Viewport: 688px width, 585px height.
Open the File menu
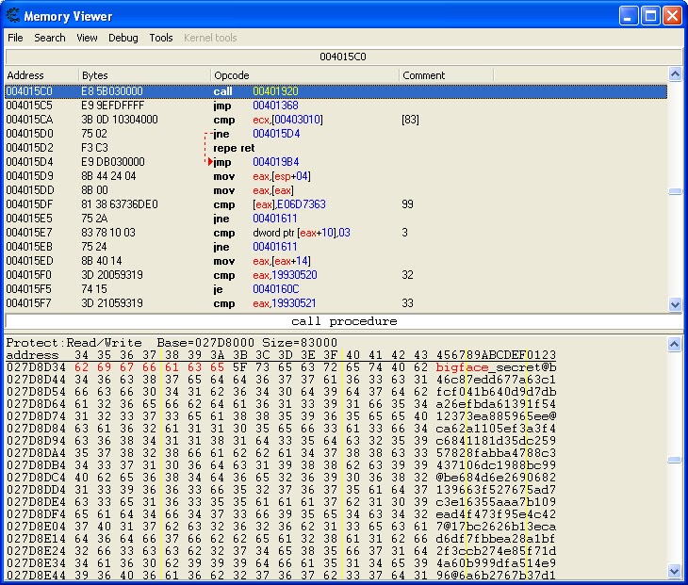point(15,38)
